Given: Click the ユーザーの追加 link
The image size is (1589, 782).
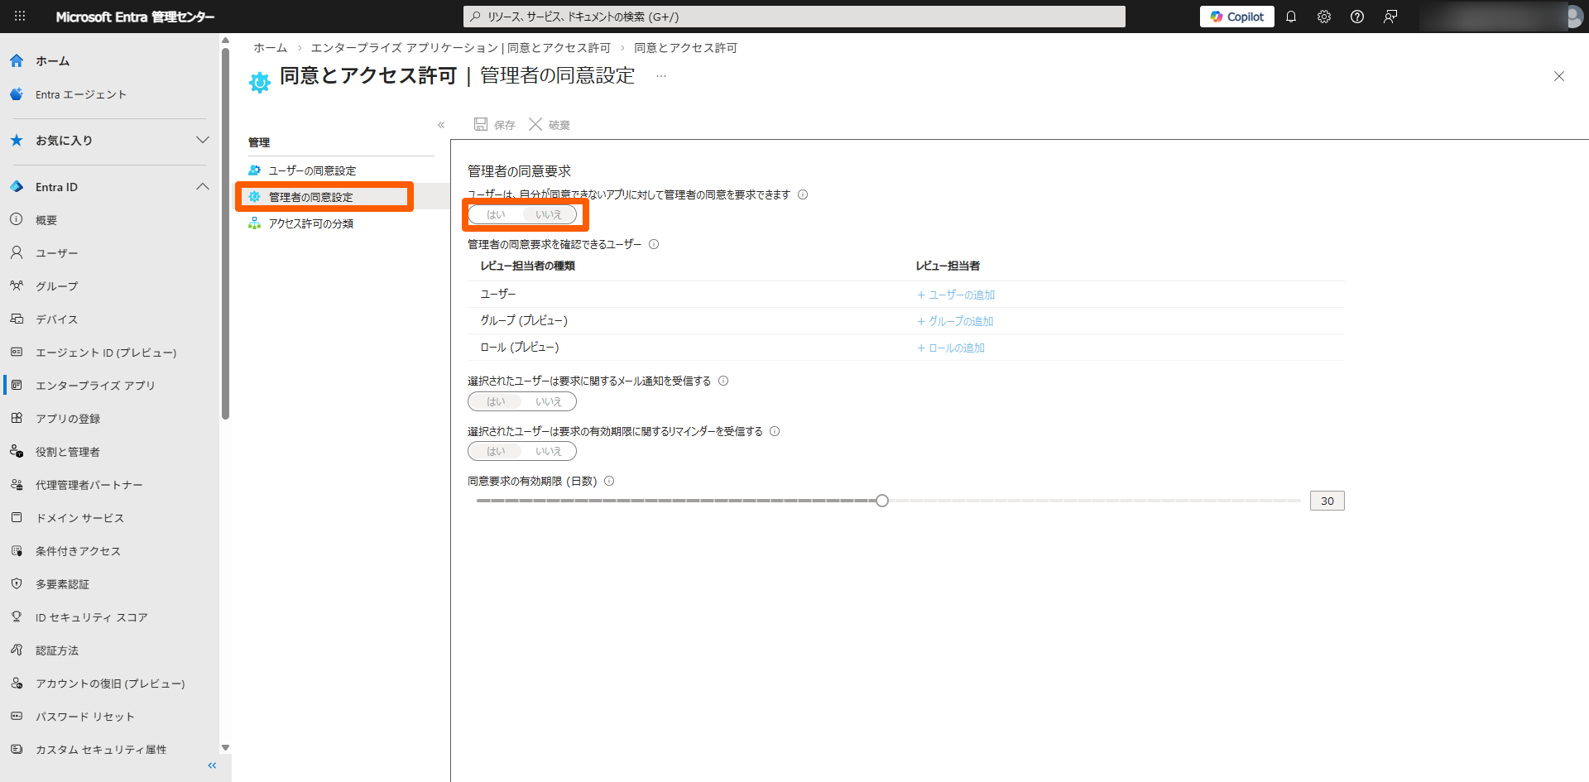Looking at the screenshot, I should [x=956, y=295].
